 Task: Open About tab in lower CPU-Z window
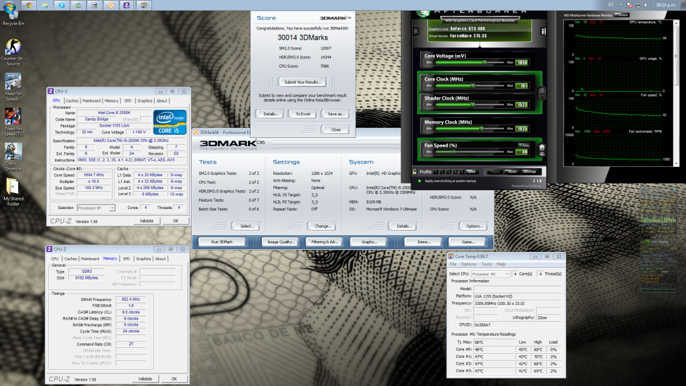[x=161, y=259]
